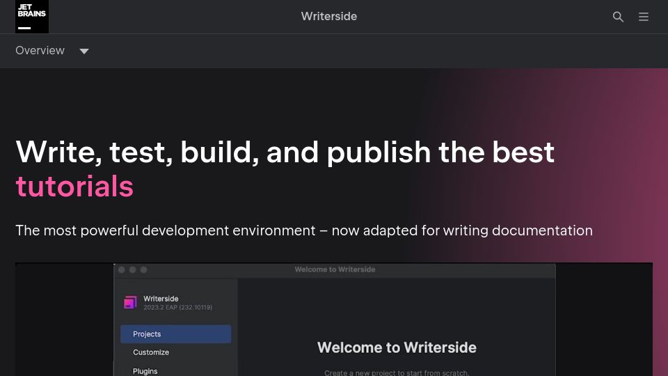Click the Writerside page title
The image size is (668, 376).
[x=329, y=16]
